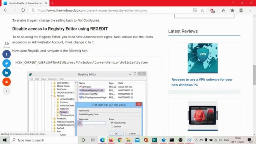Open the OBS Studio taskbar icon
This screenshot has height=144, width=256.
[x=180, y=140]
